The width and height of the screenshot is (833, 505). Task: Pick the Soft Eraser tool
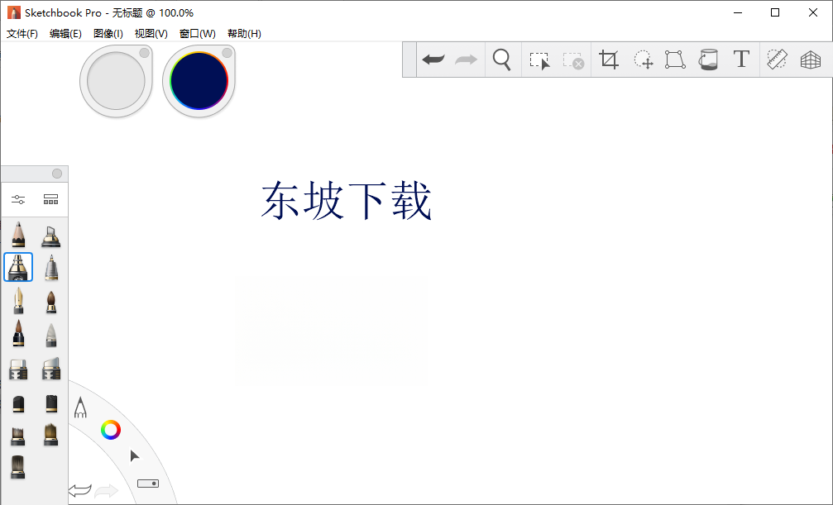tap(51, 369)
